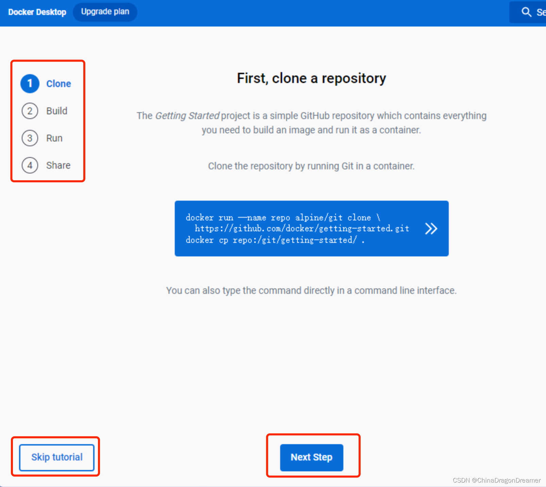Click the Docker Desktop title
The width and height of the screenshot is (546, 487).
(x=37, y=12)
